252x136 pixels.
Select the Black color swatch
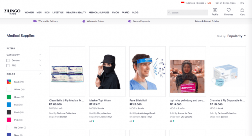(x=9, y=112)
